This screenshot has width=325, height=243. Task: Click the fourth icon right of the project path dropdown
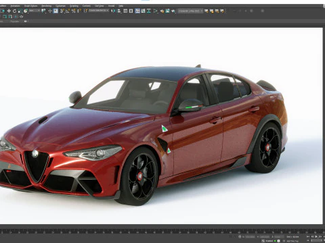click(x=222, y=11)
